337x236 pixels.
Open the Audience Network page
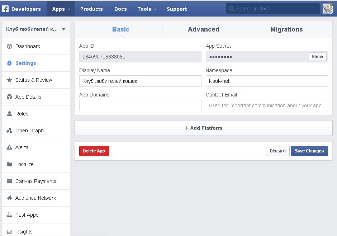(36, 198)
